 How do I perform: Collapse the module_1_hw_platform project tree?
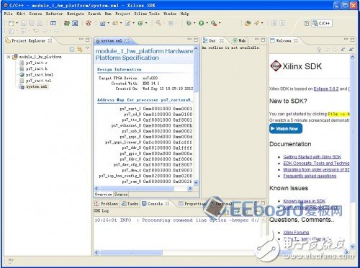point(9,57)
